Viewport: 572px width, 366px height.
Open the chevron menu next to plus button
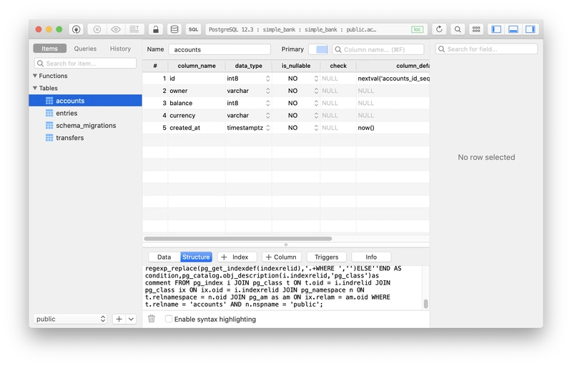(x=131, y=319)
